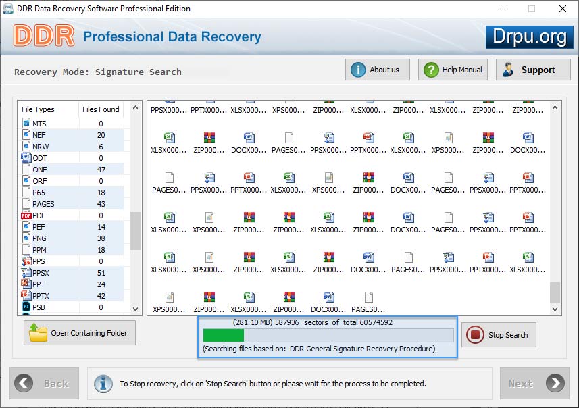The height and width of the screenshot is (408, 579).
Task: Stop the search with Stop Search
Action: (x=499, y=335)
